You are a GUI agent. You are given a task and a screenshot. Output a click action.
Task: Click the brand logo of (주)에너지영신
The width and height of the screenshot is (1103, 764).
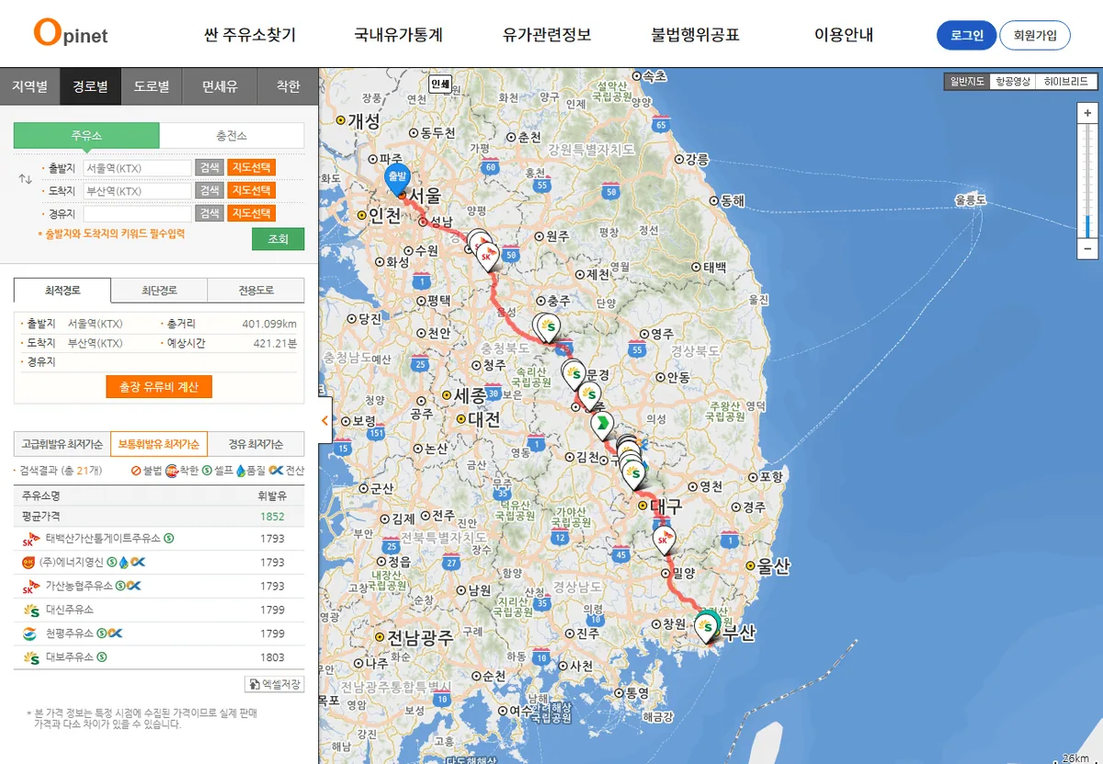click(28, 563)
